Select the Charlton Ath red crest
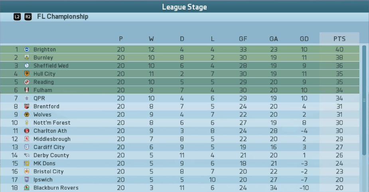Viewport: 369px width, 192px height. click(x=27, y=131)
